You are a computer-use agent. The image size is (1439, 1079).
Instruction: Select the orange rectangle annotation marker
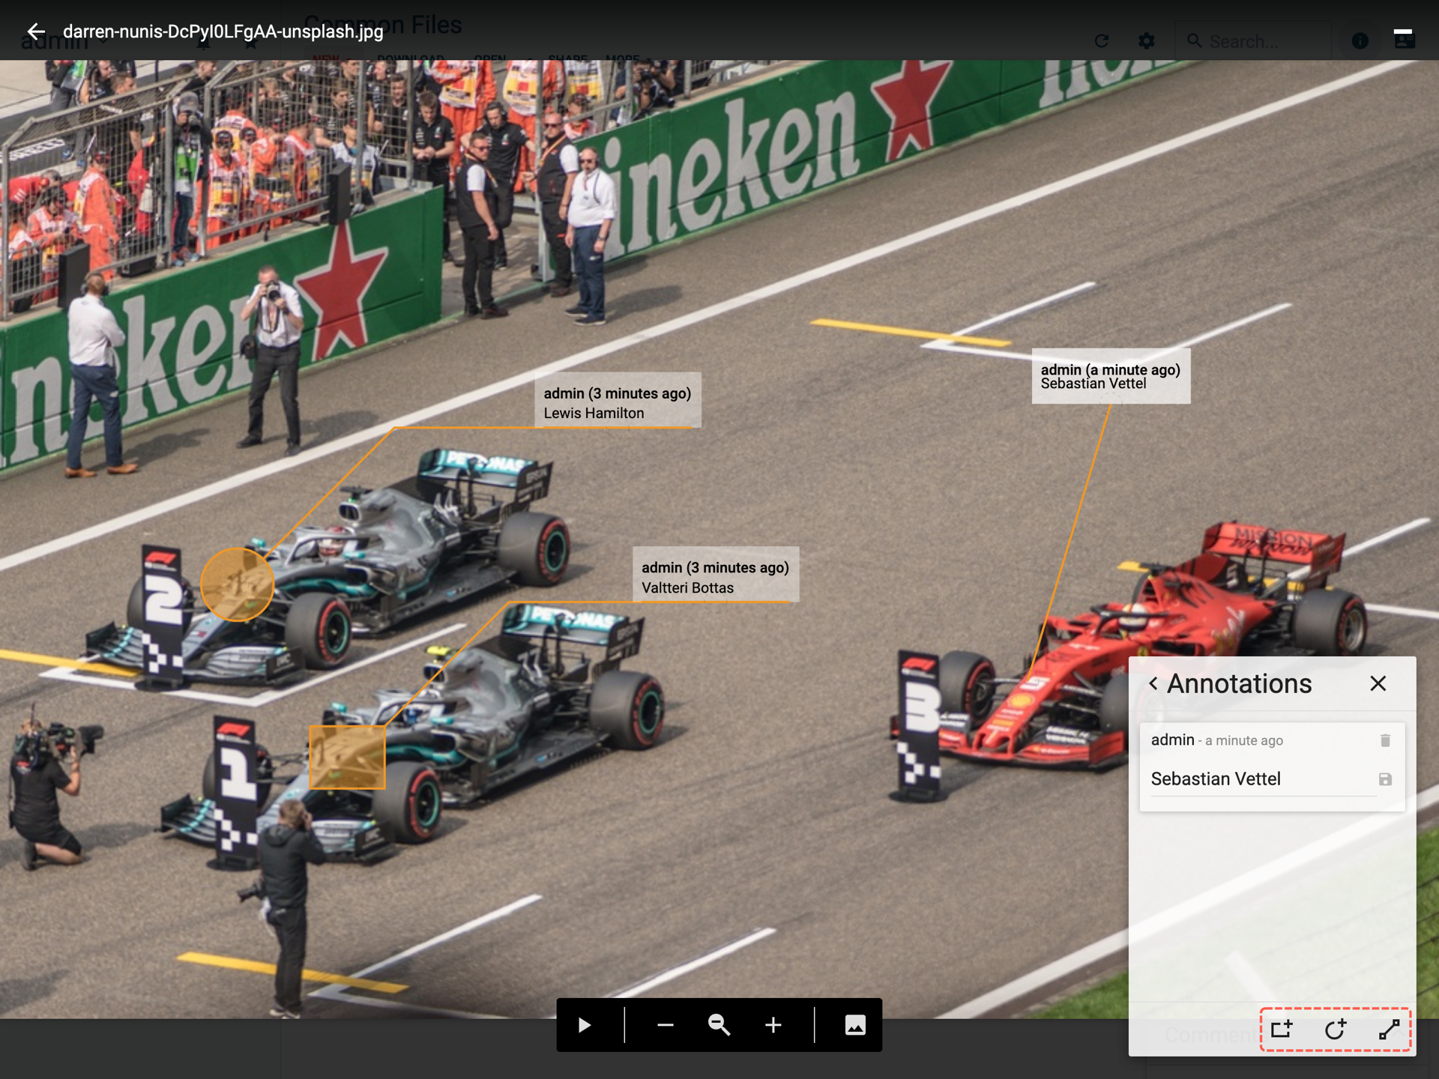347,757
